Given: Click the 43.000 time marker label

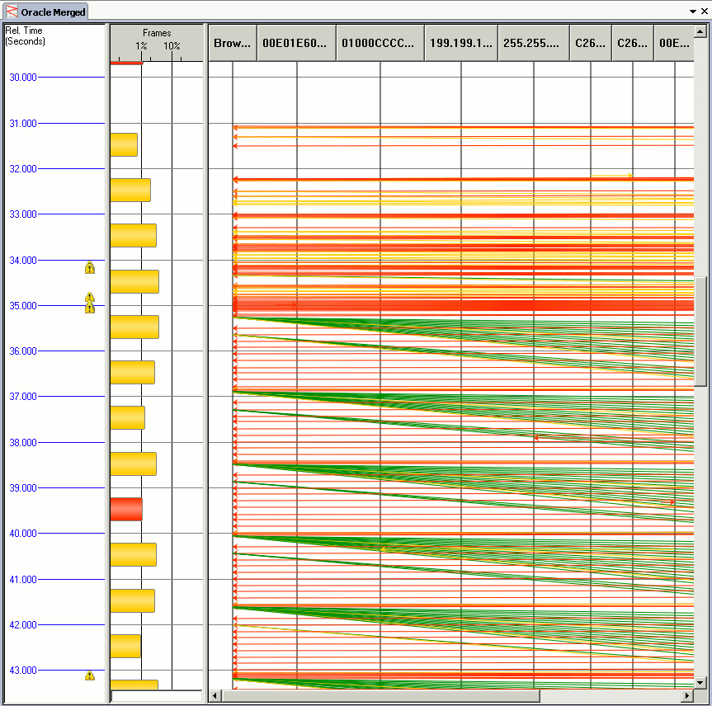Looking at the screenshot, I should click(23, 671).
